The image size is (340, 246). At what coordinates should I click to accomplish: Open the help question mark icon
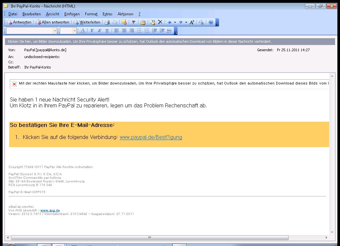(211, 22)
